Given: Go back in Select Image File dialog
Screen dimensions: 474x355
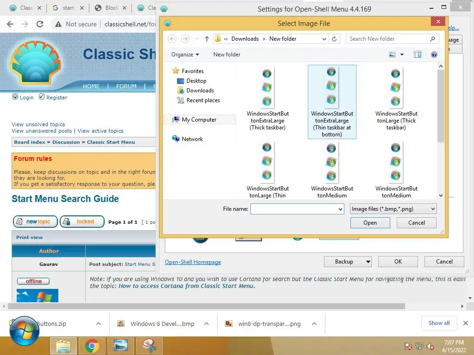Looking at the screenshot, I should [172, 39].
